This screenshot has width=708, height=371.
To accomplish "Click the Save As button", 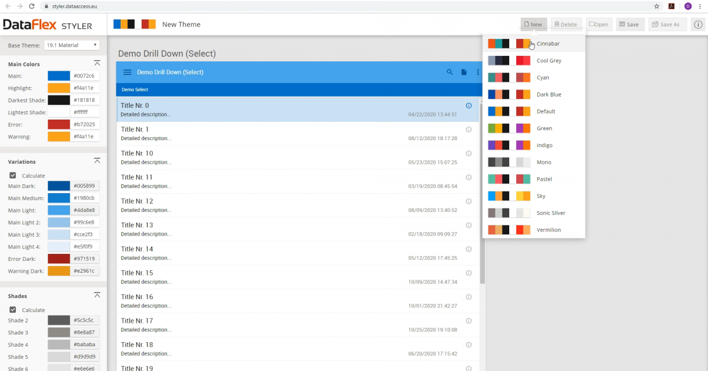I will click(667, 24).
